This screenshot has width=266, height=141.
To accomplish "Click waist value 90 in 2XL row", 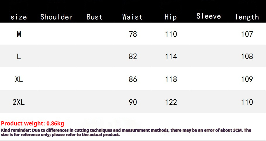I will 133,102.
